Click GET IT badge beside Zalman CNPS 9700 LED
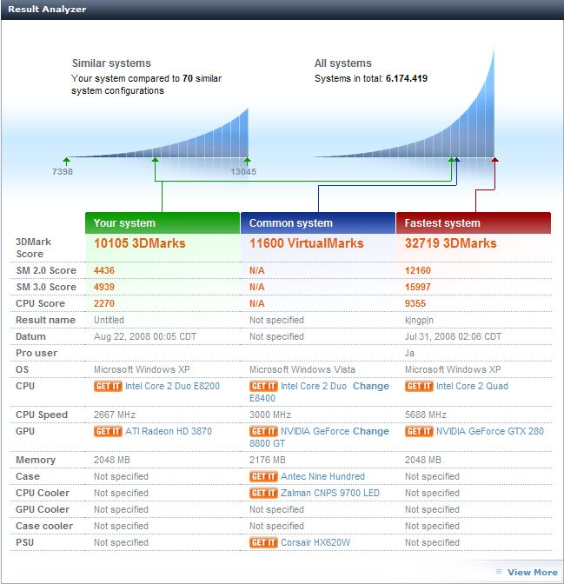Screen dimensions: 564x584 point(263,493)
